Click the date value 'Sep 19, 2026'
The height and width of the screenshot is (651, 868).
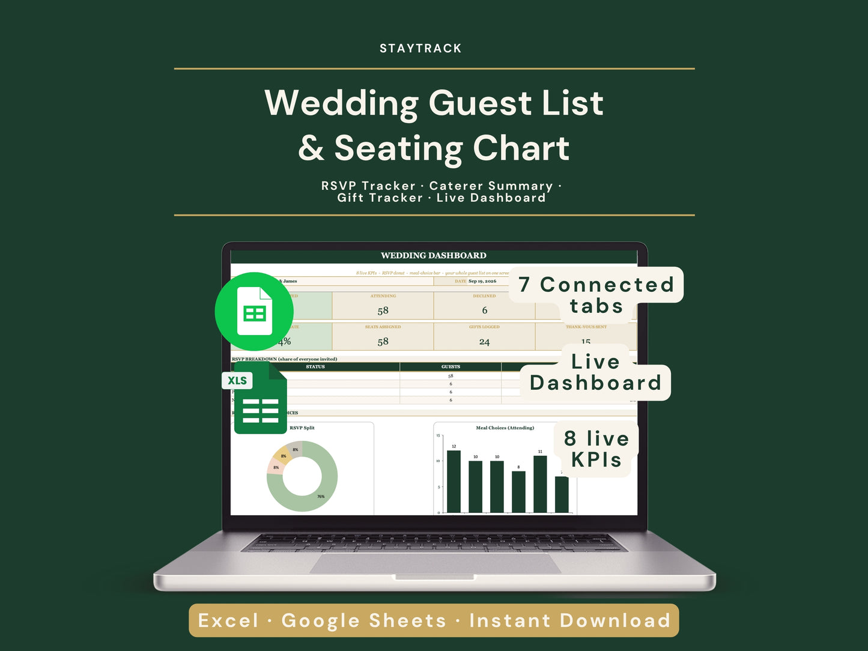click(482, 281)
